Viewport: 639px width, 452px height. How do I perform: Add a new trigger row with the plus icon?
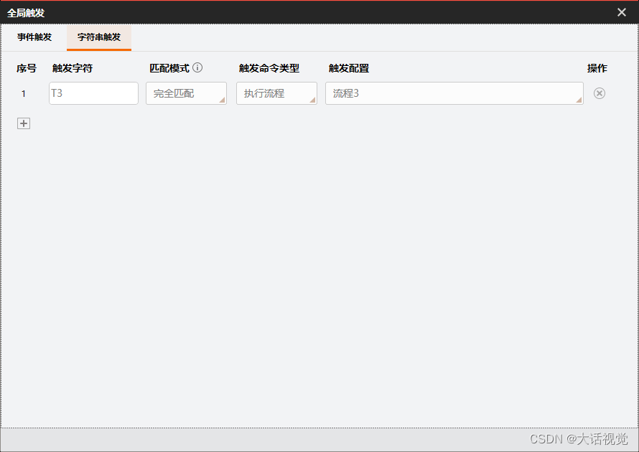point(24,123)
